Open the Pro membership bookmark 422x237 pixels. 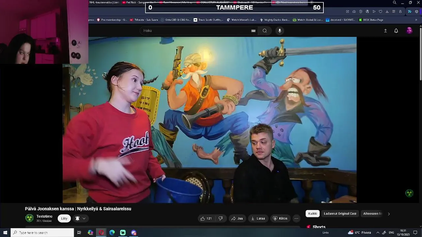[112, 20]
